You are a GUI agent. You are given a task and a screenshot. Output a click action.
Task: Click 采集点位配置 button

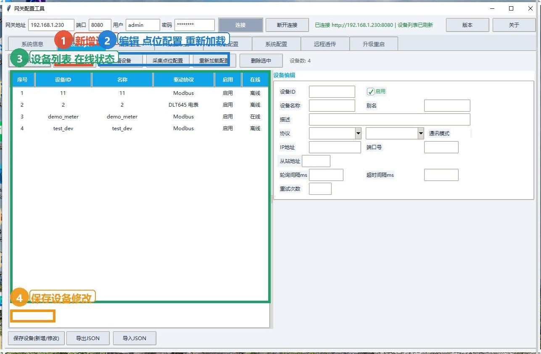[x=168, y=60]
